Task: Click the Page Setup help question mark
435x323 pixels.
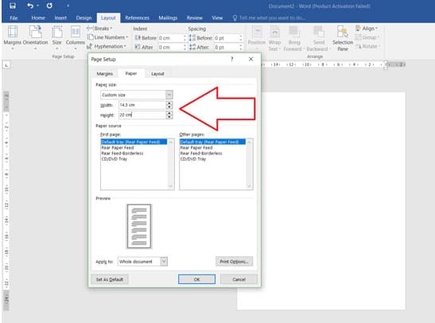Action: 232,59
